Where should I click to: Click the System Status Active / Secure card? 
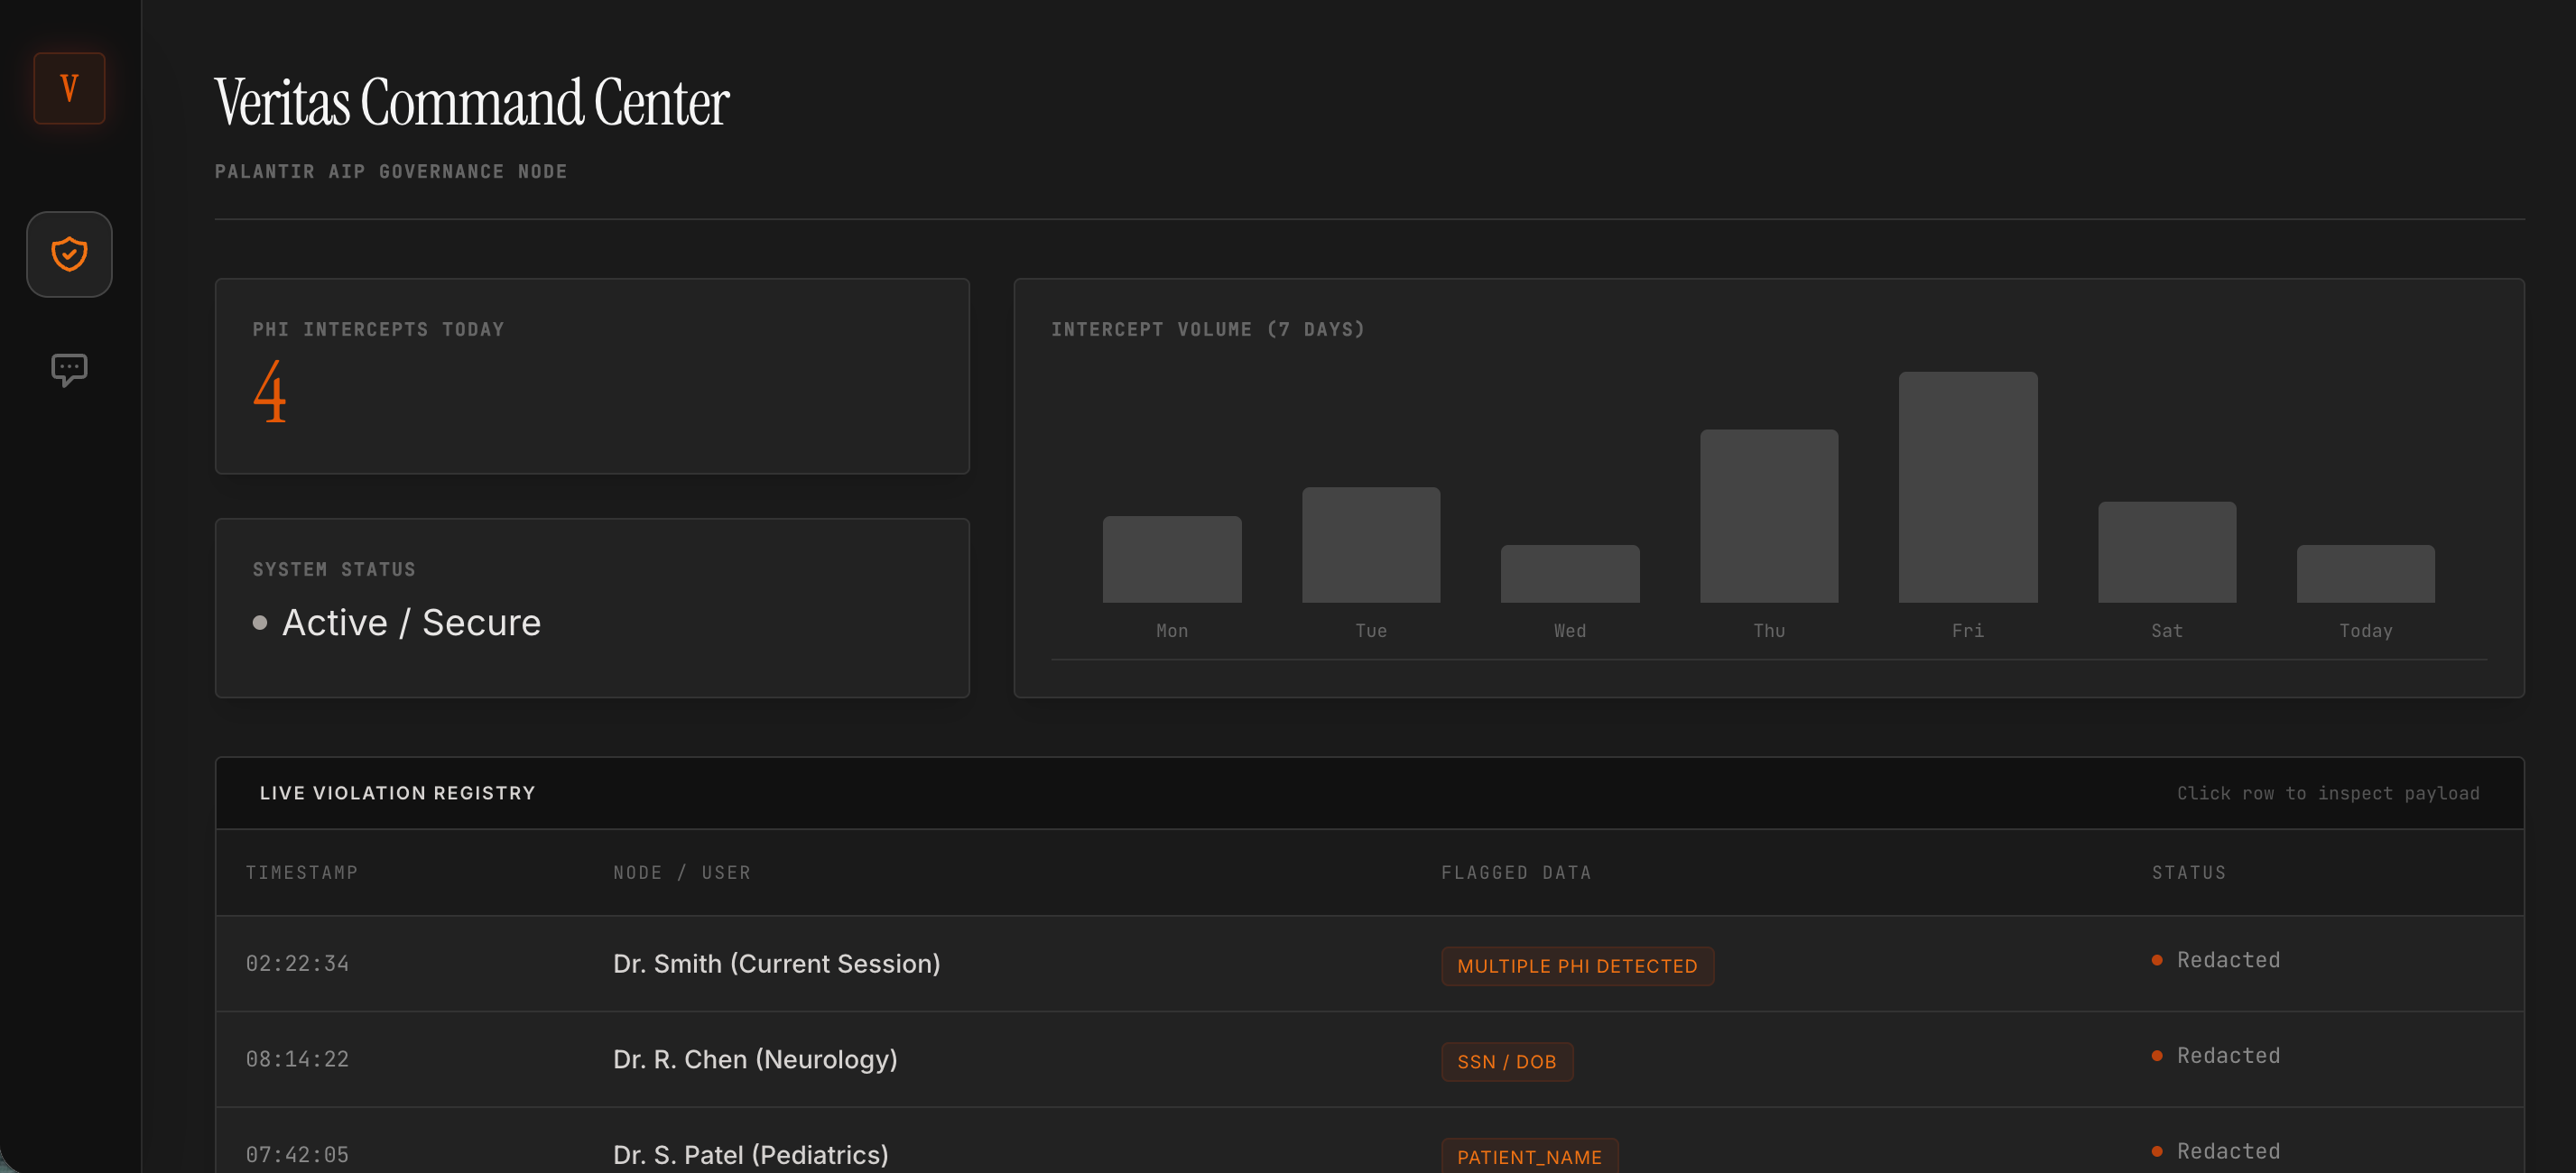[592, 607]
